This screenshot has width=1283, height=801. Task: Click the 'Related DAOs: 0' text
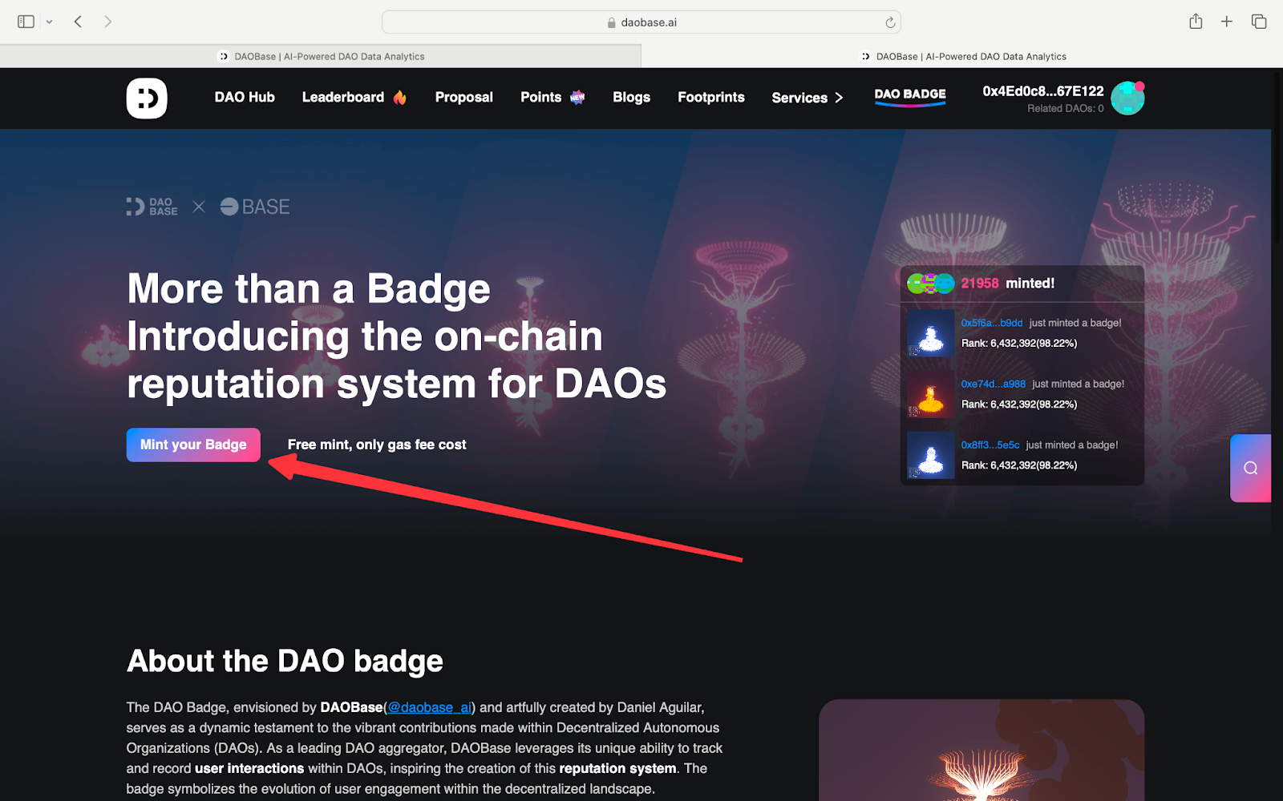[1066, 109]
